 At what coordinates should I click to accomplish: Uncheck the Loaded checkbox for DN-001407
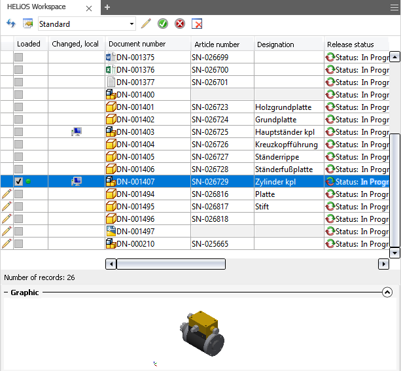pyautogui.click(x=19, y=181)
